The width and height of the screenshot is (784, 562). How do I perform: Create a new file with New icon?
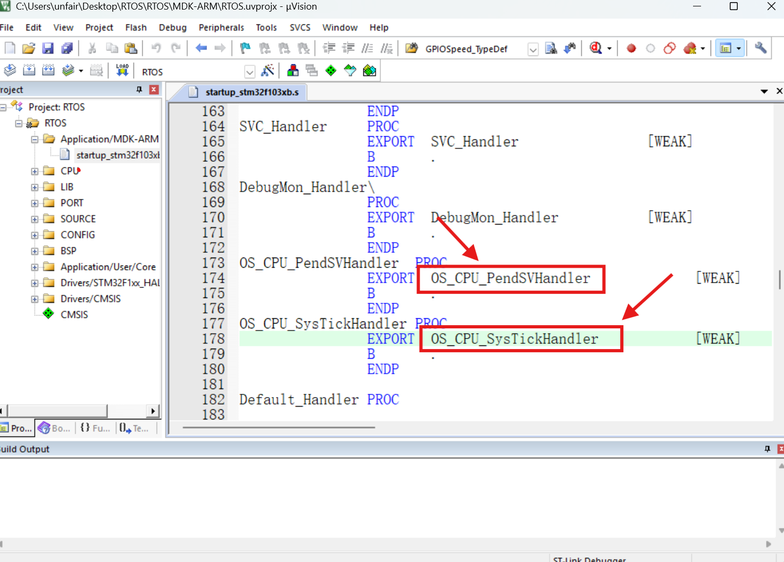[10, 48]
